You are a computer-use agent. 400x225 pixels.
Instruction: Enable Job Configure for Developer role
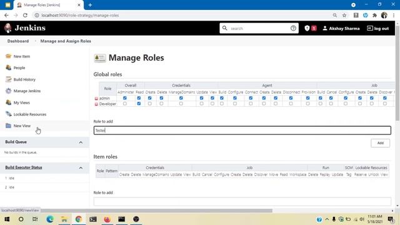pyautogui.click(x=346, y=104)
